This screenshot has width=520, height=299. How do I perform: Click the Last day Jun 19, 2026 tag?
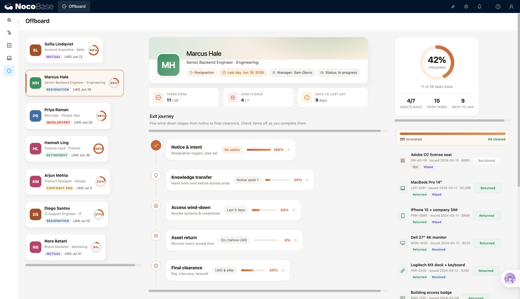click(x=243, y=73)
